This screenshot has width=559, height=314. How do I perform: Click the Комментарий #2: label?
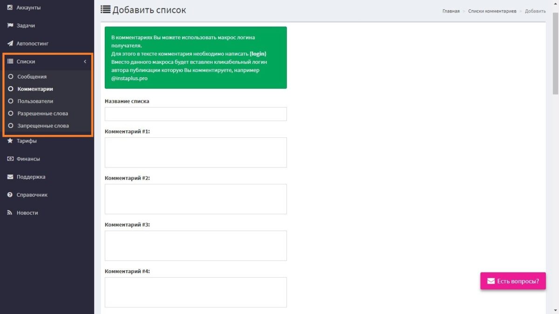pyautogui.click(x=127, y=178)
